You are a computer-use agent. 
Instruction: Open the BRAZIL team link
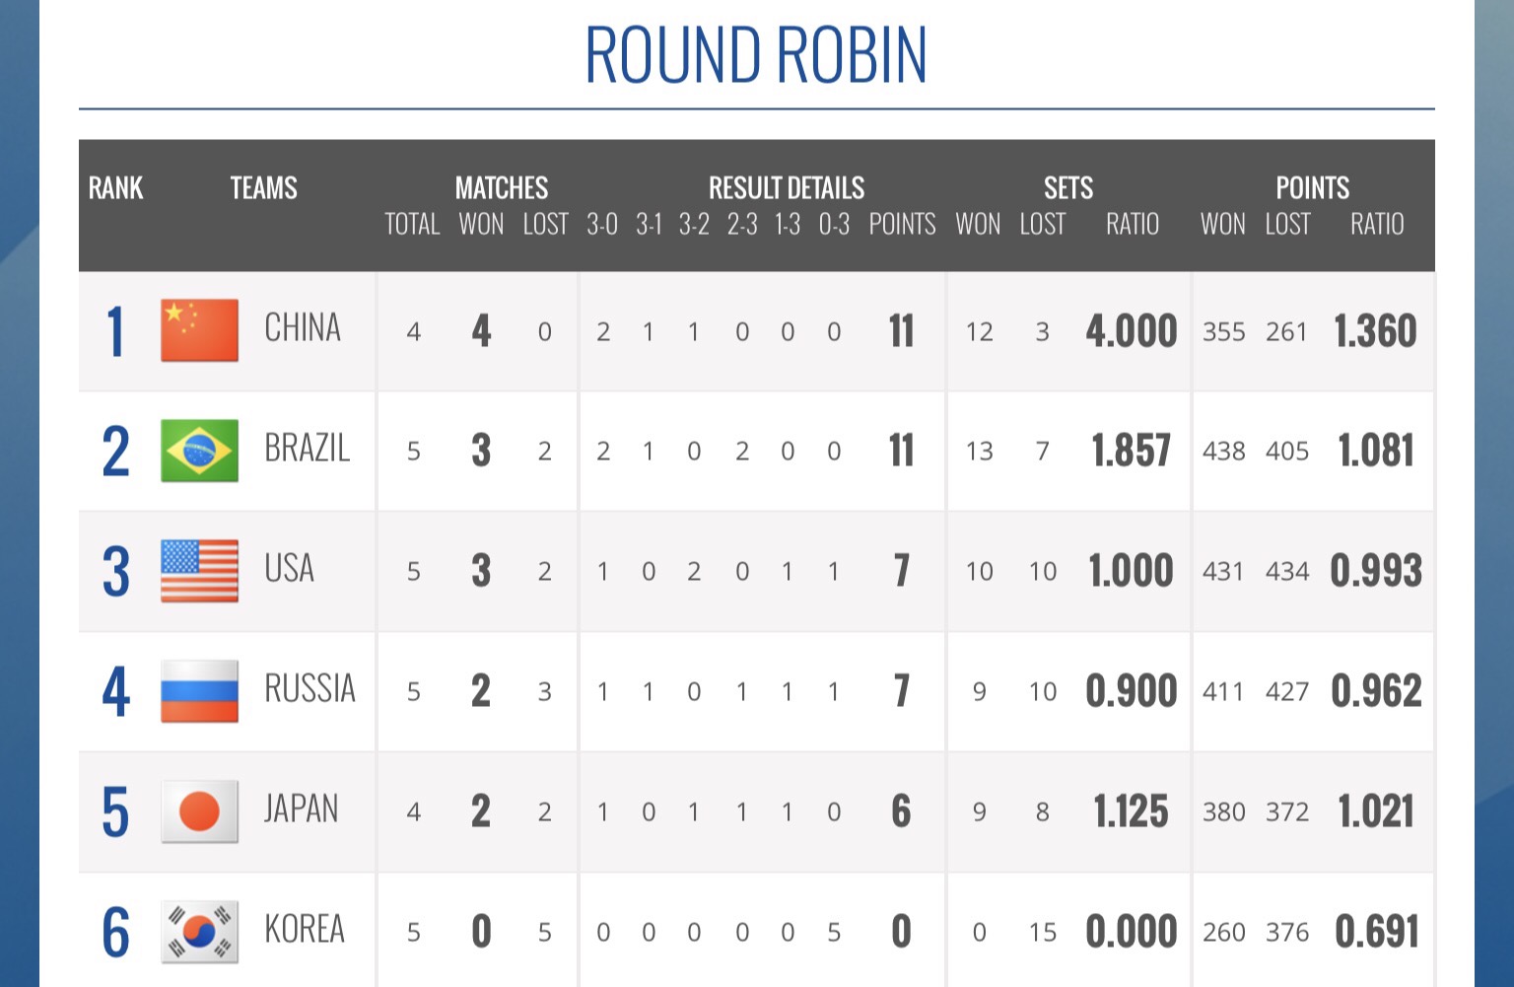pyautogui.click(x=307, y=449)
